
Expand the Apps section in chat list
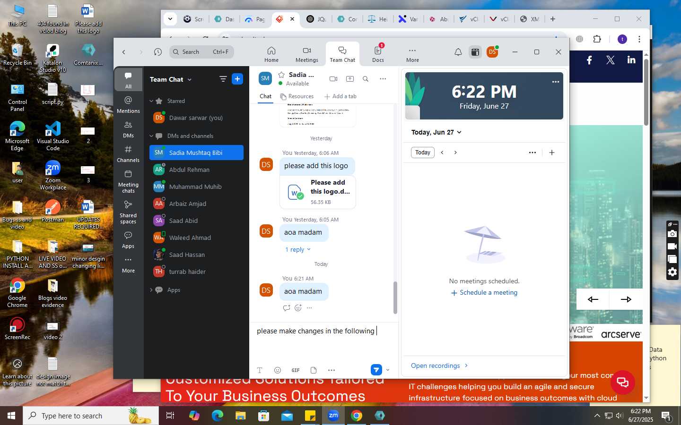click(x=151, y=290)
